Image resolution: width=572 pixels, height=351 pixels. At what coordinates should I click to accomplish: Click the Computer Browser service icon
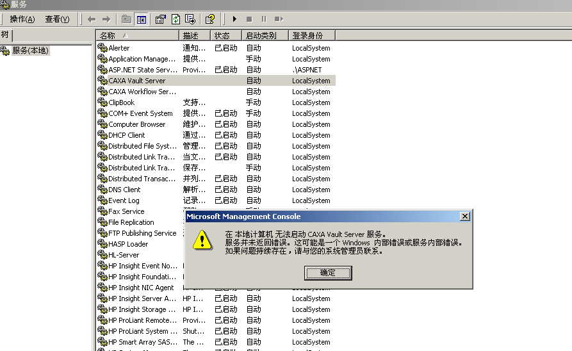(x=102, y=124)
